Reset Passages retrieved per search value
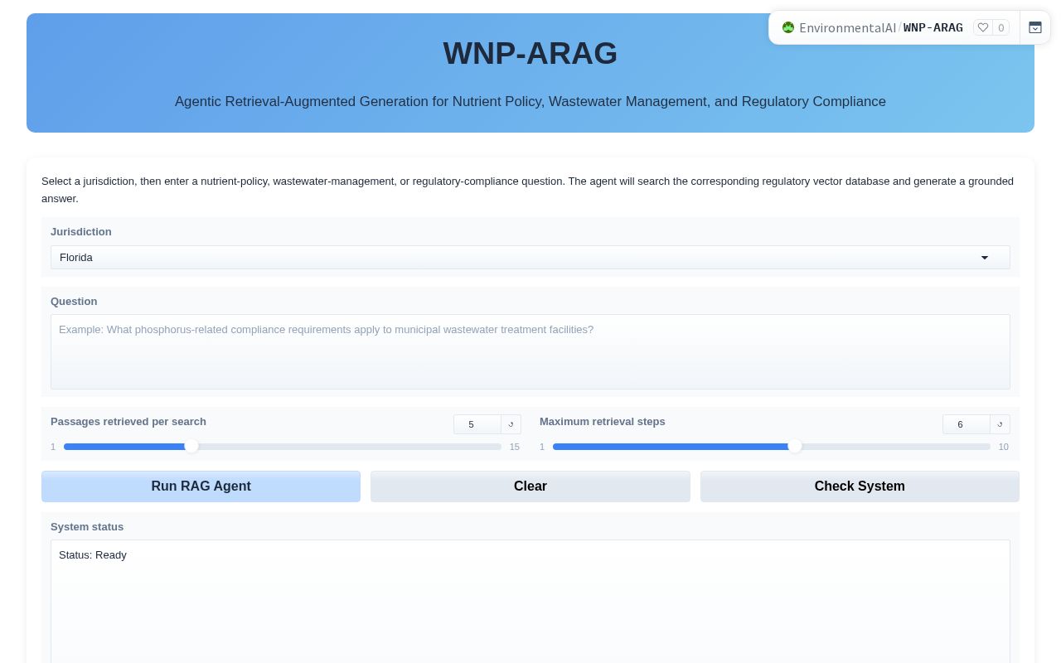 click(511, 424)
